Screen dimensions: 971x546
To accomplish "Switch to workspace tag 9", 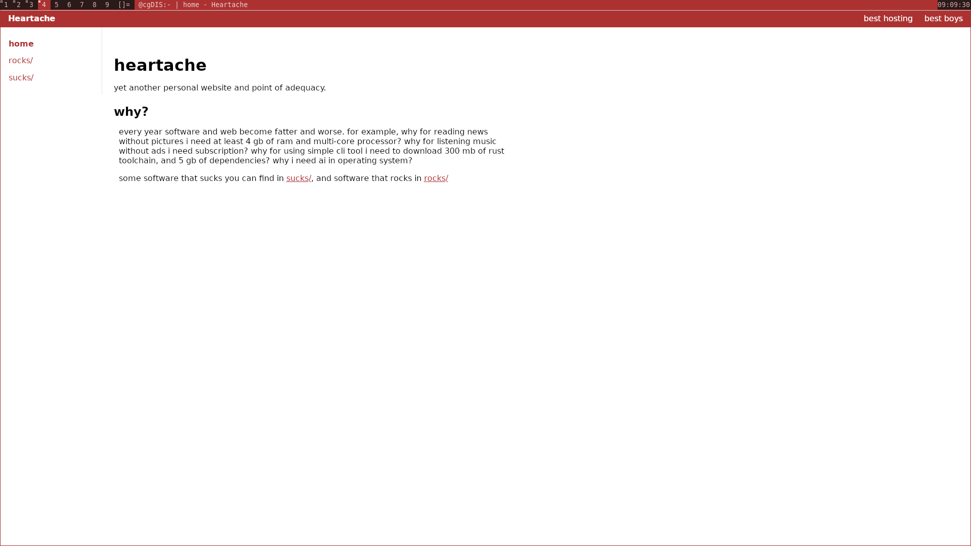I will (107, 5).
